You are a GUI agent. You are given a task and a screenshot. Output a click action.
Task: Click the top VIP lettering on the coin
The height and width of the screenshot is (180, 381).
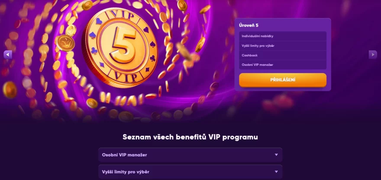point(122,15)
